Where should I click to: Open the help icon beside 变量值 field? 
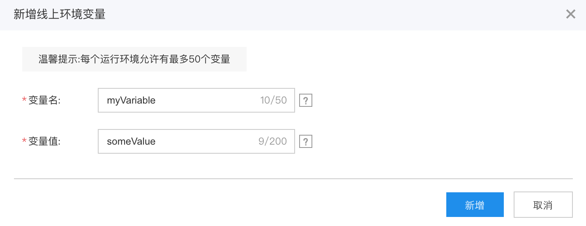point(305,141)
